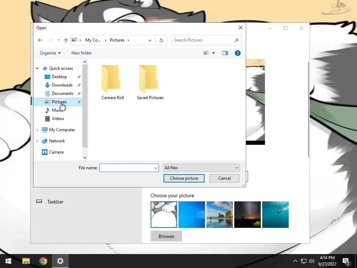357x268 pixels.
Task: Close the Open dialog with X
Action: click(x=241, y=28)
